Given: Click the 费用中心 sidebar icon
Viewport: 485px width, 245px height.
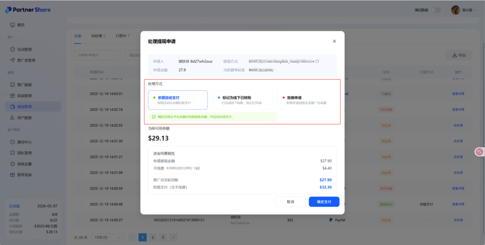Looking at the screenshot, I should click(12, 142).
